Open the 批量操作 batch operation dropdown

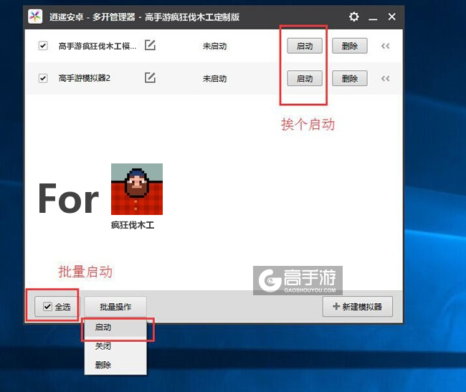coord(115,307)
